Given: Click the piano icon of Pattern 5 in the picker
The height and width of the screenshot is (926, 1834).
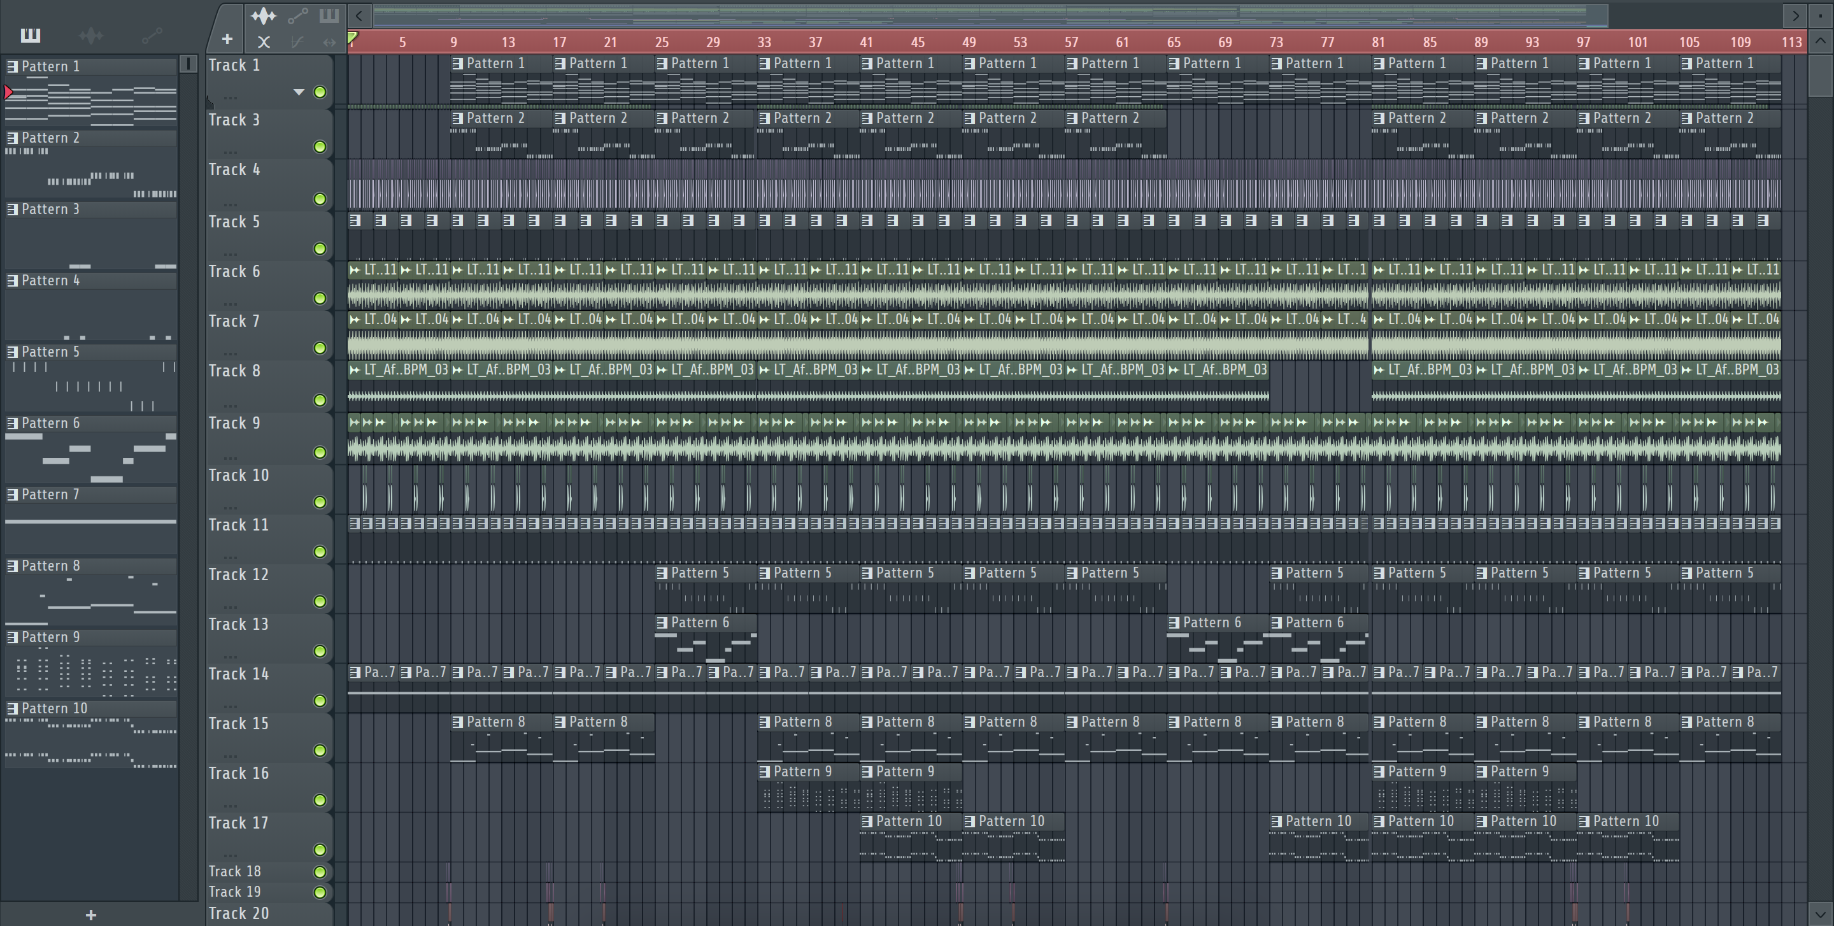Looking at the screenshot, I should point(12,352).
